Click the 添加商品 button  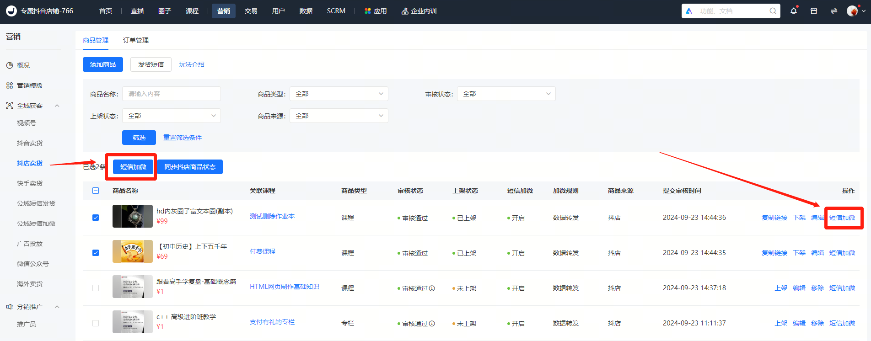[103, 64]
